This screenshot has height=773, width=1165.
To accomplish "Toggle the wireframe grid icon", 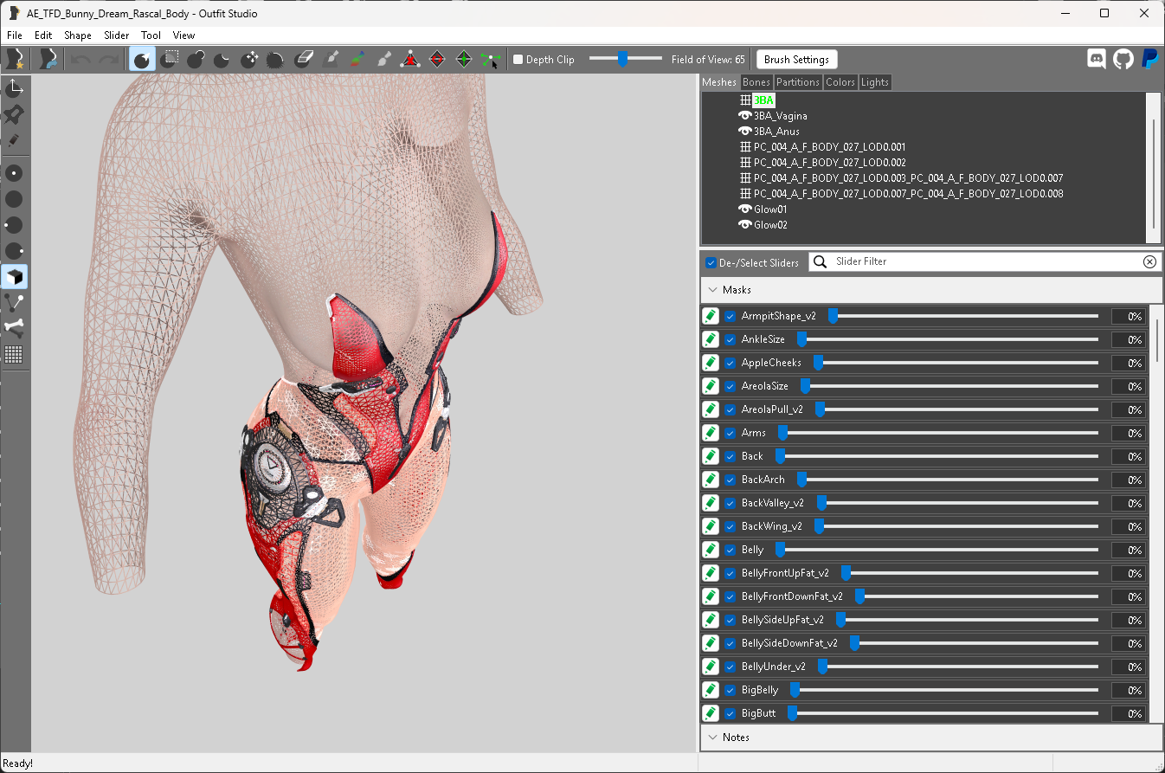I will (15, 354).
